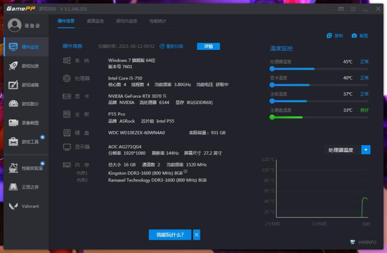Click the processor temperature line chart
The width and height of the screenshot is (387, 253).
pyautogui.click(x=322, y=188)
